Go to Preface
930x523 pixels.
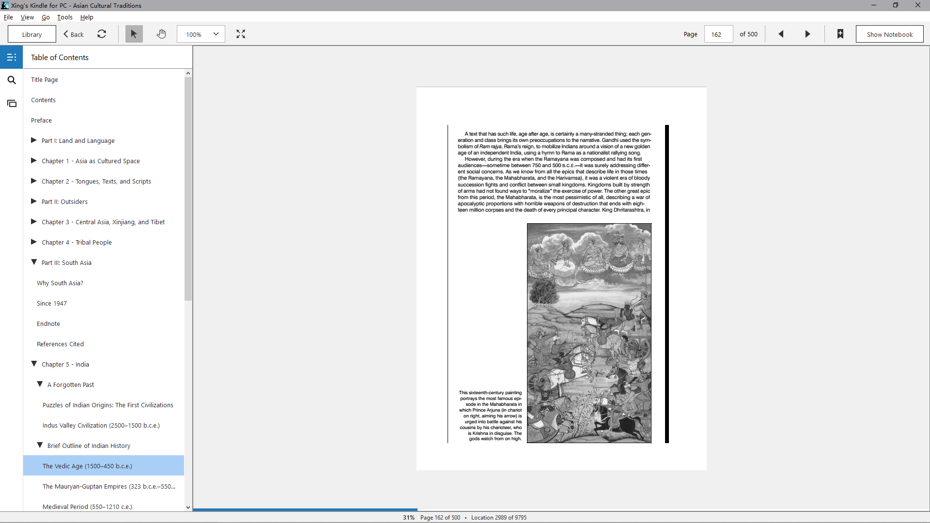point(41,120)
